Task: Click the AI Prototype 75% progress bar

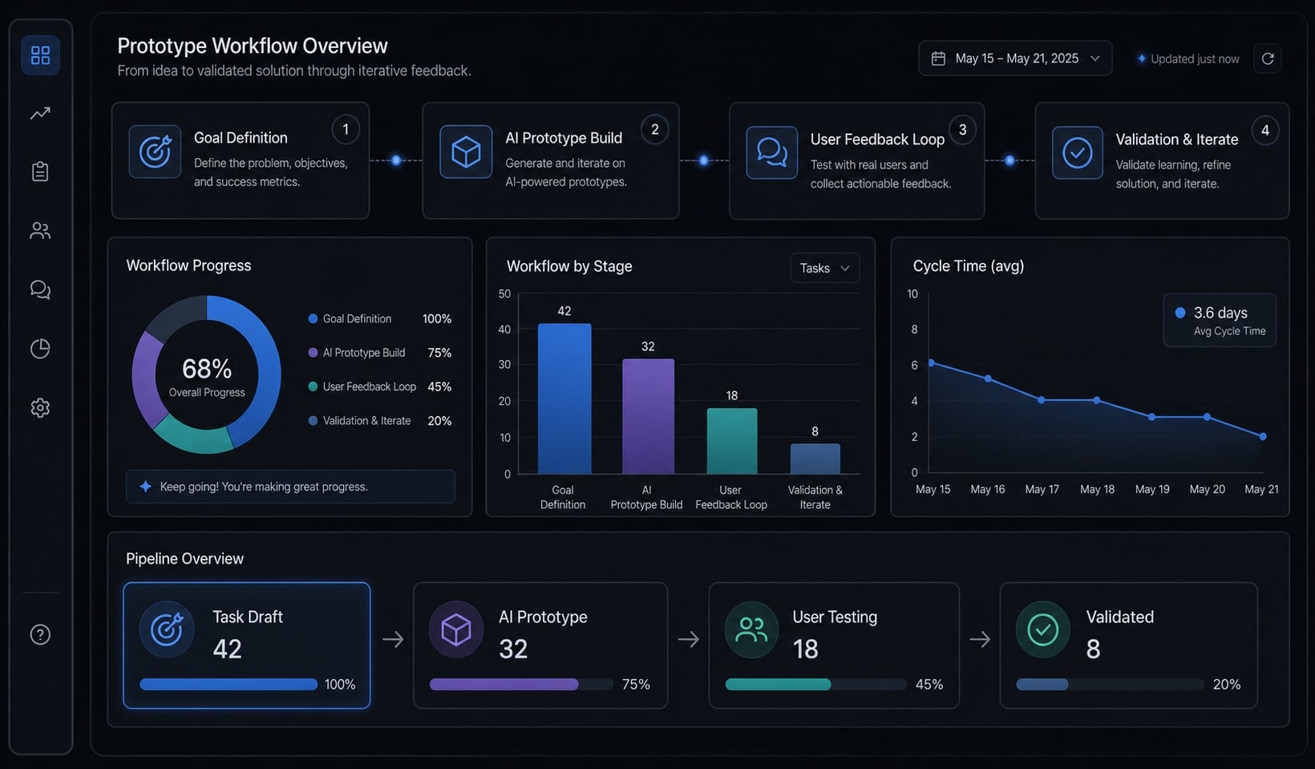Action: [x=521, y=684]
